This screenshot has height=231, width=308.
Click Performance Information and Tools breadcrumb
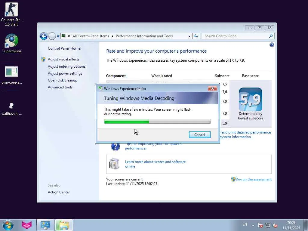(x=144, y=36)
